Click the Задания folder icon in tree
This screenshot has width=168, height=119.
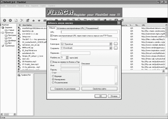[x=3, y=28]
